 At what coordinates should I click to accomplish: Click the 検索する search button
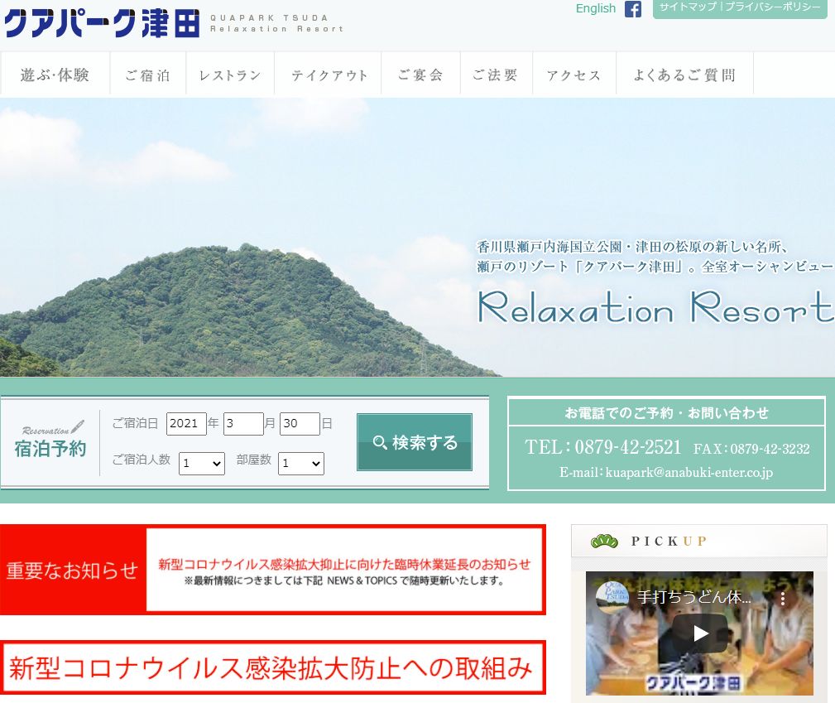pyautogui.click(x=415, y=442)
